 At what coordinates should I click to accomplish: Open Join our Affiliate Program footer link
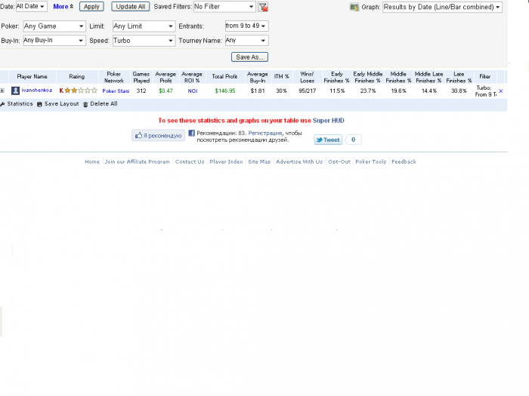pos(137,161)
